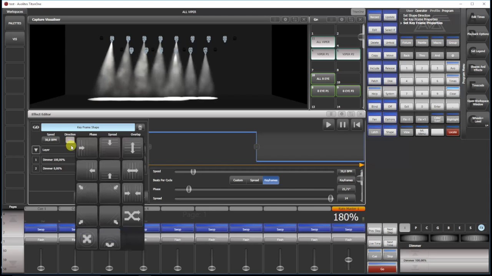Open the Timecode softkey
This screenshot has width=492, height=276.
(478, 85)
